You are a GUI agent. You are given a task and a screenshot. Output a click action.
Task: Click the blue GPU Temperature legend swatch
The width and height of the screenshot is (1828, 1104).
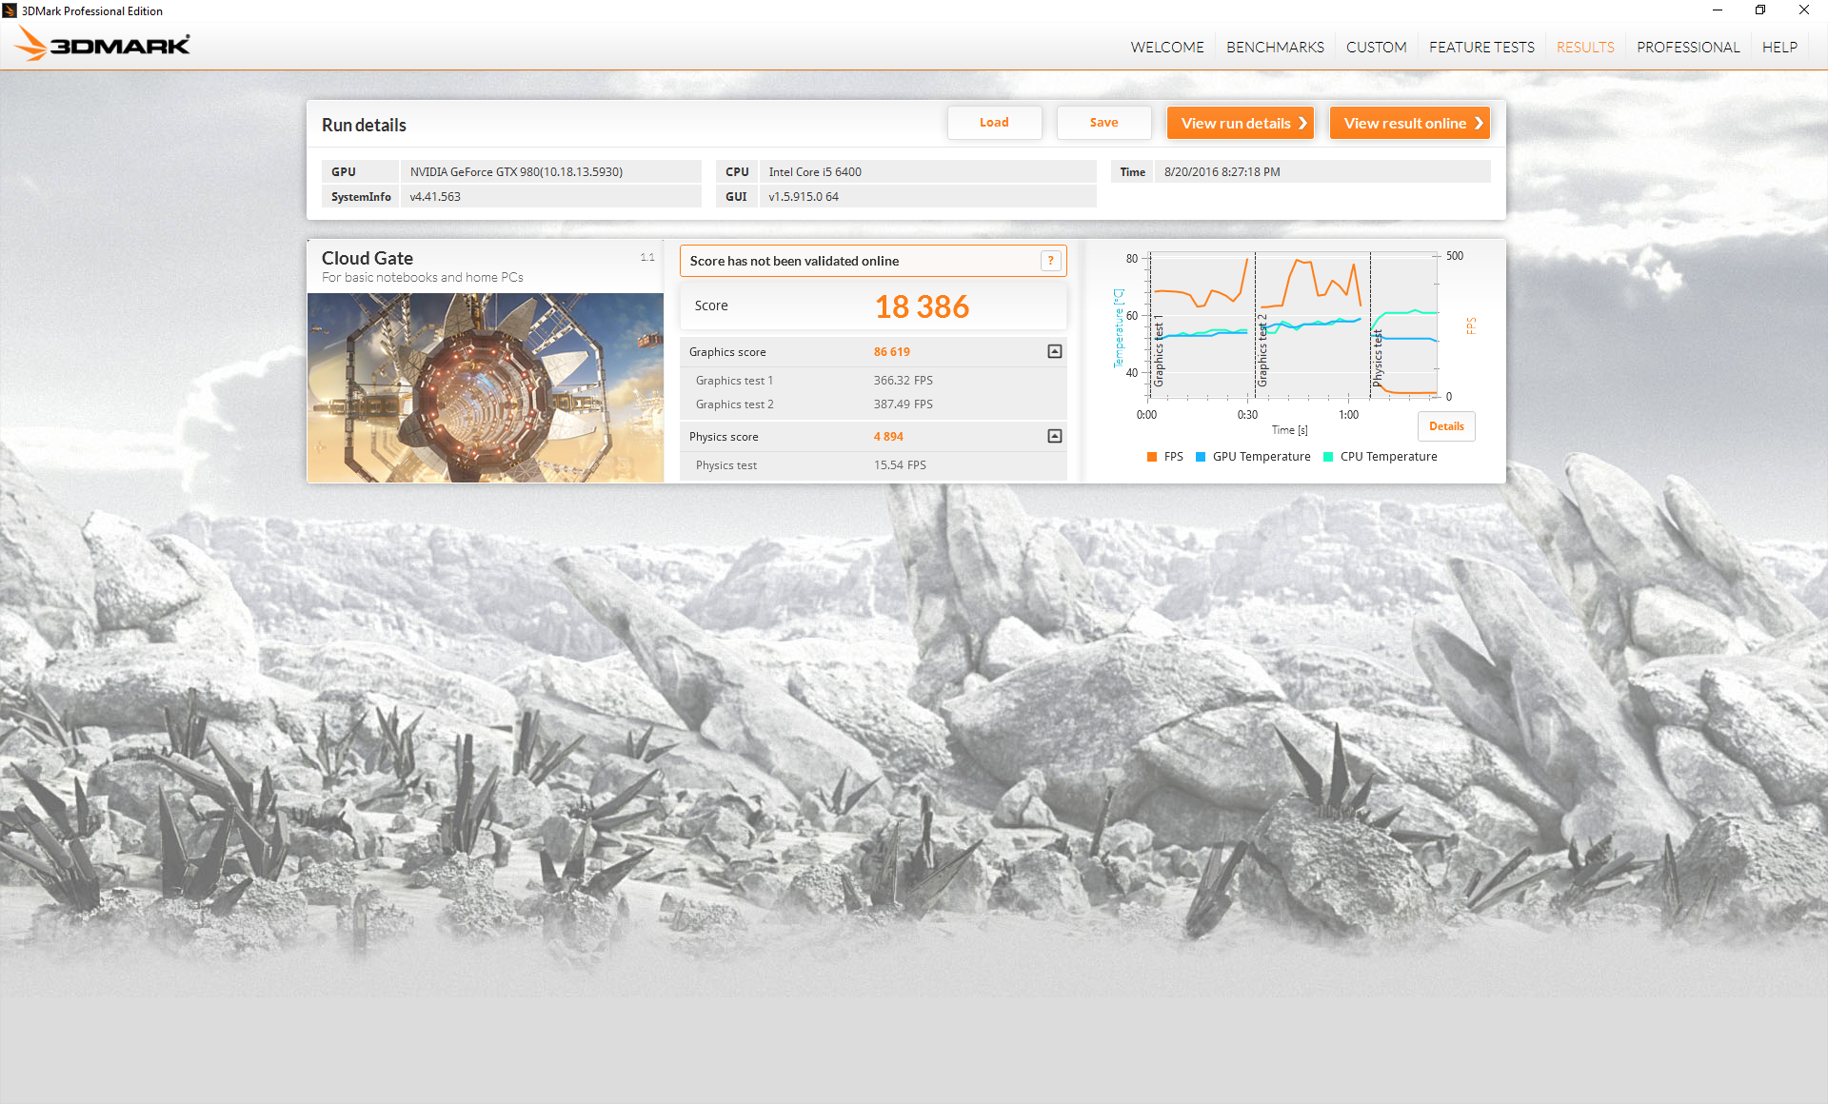pyautogui.click(x=1201, y=457)
